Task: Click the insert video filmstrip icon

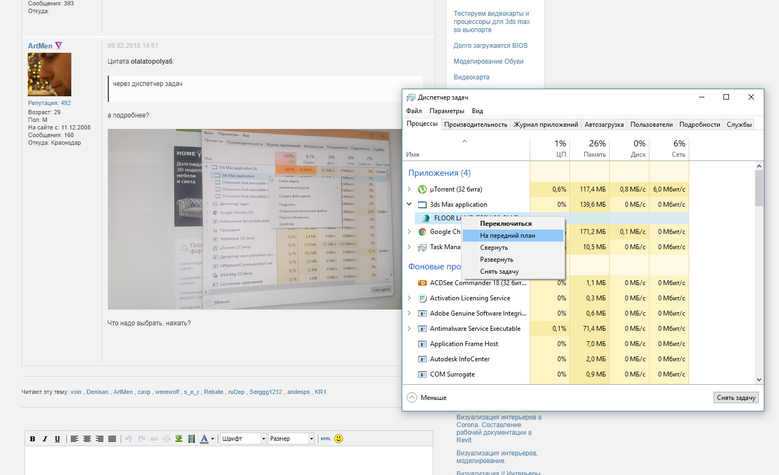Action: [192, 439]
